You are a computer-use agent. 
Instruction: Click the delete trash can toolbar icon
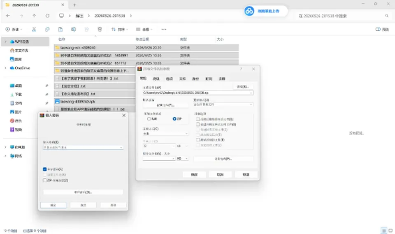click(x=100, y=29)
